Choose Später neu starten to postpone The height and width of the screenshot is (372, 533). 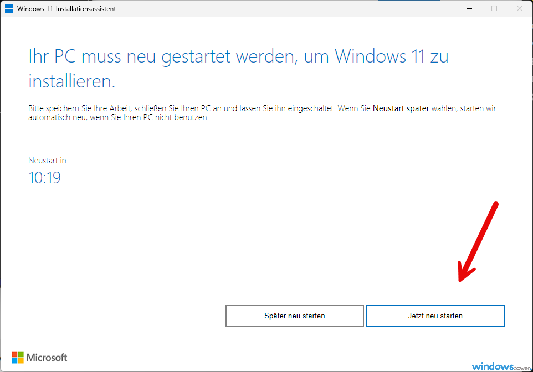[295, 316]
